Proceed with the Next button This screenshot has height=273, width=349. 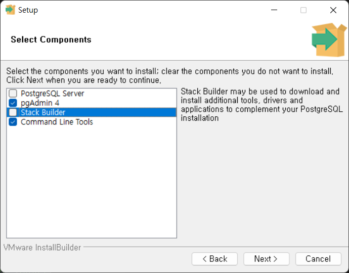[266, 259]
